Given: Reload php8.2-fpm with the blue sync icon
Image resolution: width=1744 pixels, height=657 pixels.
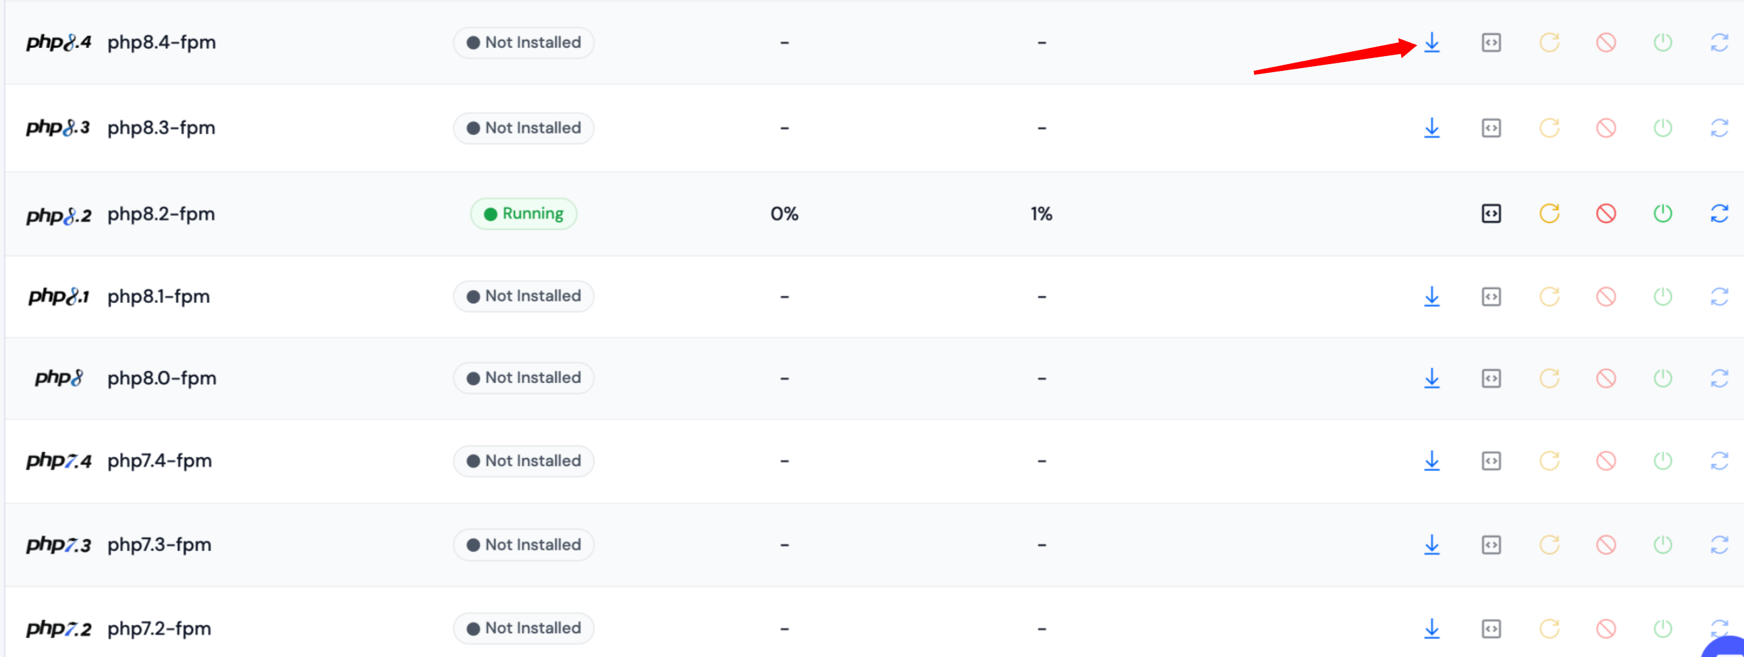Looking at the screenshot, I should (x=1719, y=214).
